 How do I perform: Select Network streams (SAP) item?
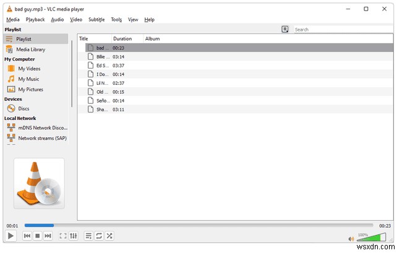coord(36,138)
